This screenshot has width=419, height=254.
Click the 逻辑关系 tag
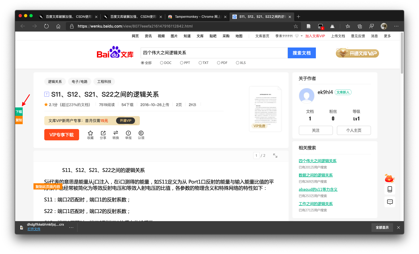tap(55, 82)
